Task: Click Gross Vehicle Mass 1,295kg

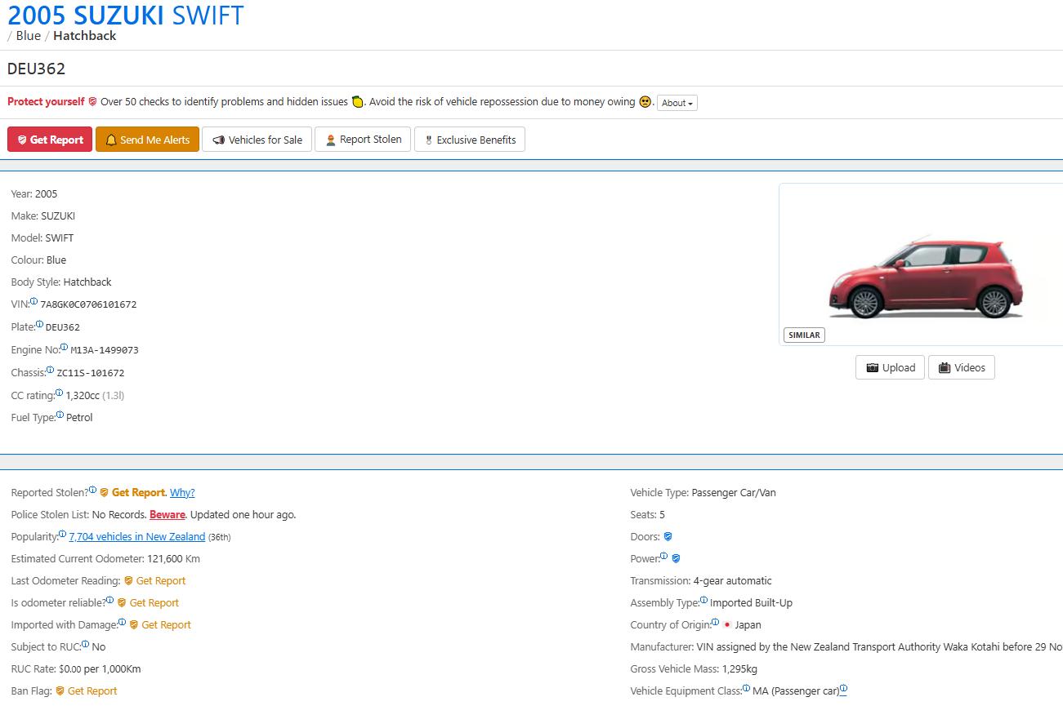Action: 694,669
